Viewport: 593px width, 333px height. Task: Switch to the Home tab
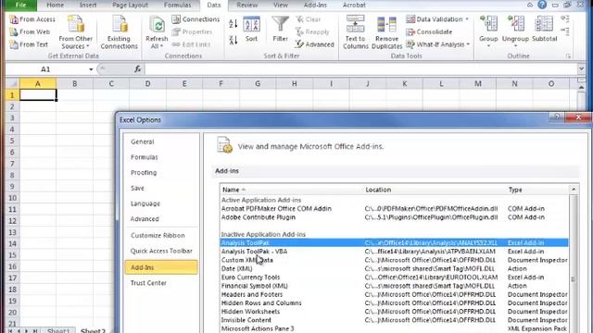click(56, 5)
